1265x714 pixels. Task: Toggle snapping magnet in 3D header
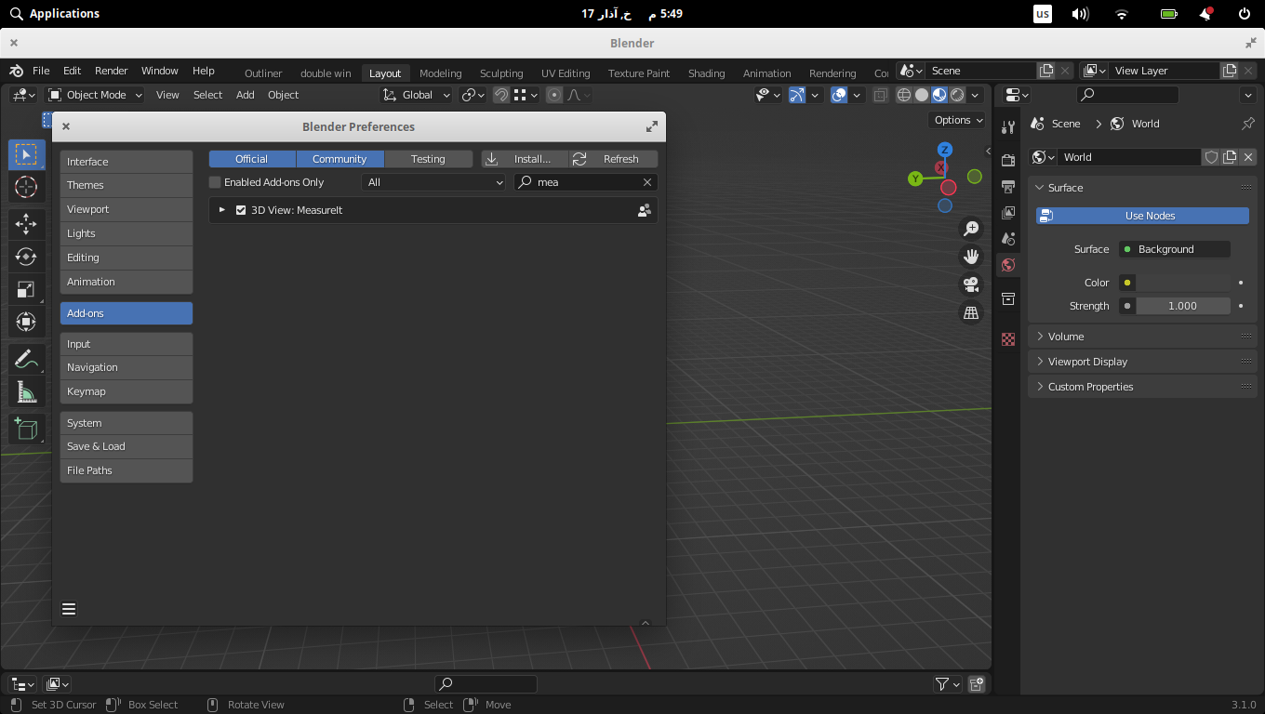(x=501, y=95)
